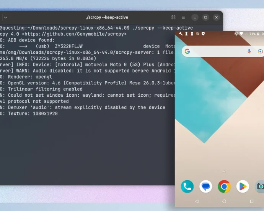Tap the Google logo in phone search bar
264x211 pixels.
click(x=187, y=51)
